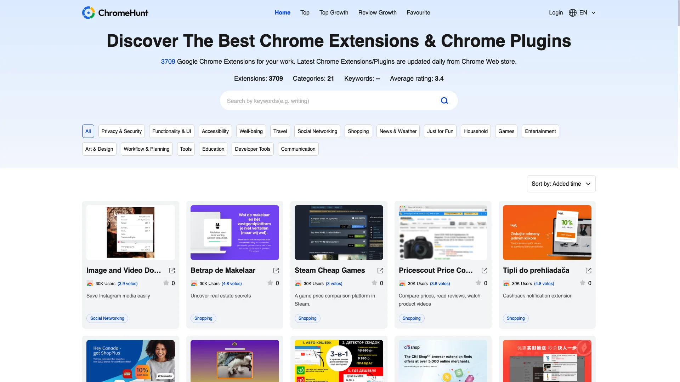Filter by Tools category

186,149
